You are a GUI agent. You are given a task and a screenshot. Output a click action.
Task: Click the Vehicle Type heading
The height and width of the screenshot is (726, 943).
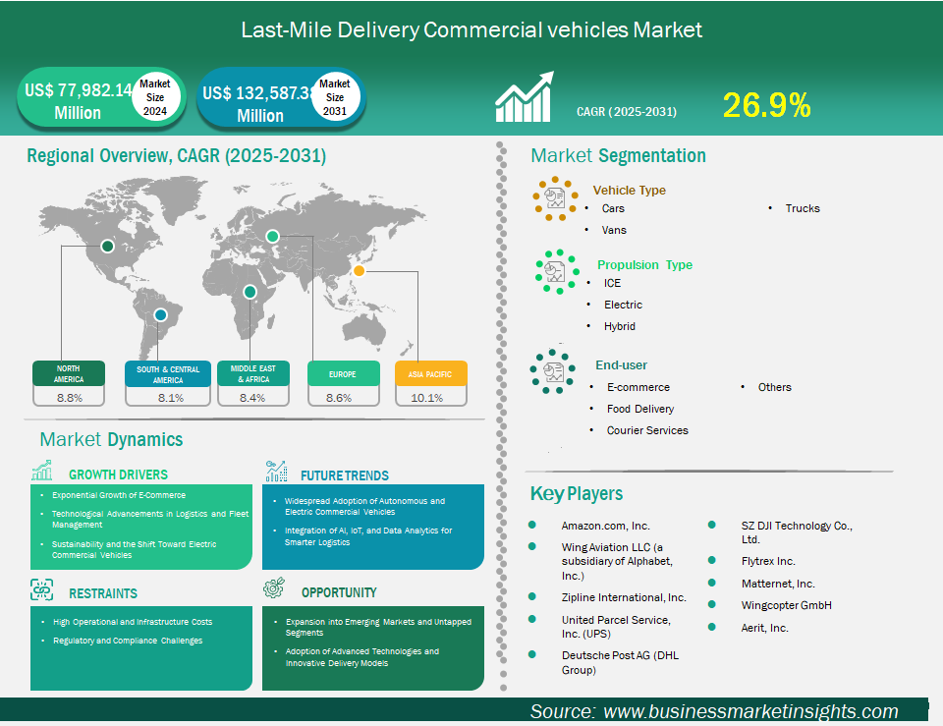point(629,190)
